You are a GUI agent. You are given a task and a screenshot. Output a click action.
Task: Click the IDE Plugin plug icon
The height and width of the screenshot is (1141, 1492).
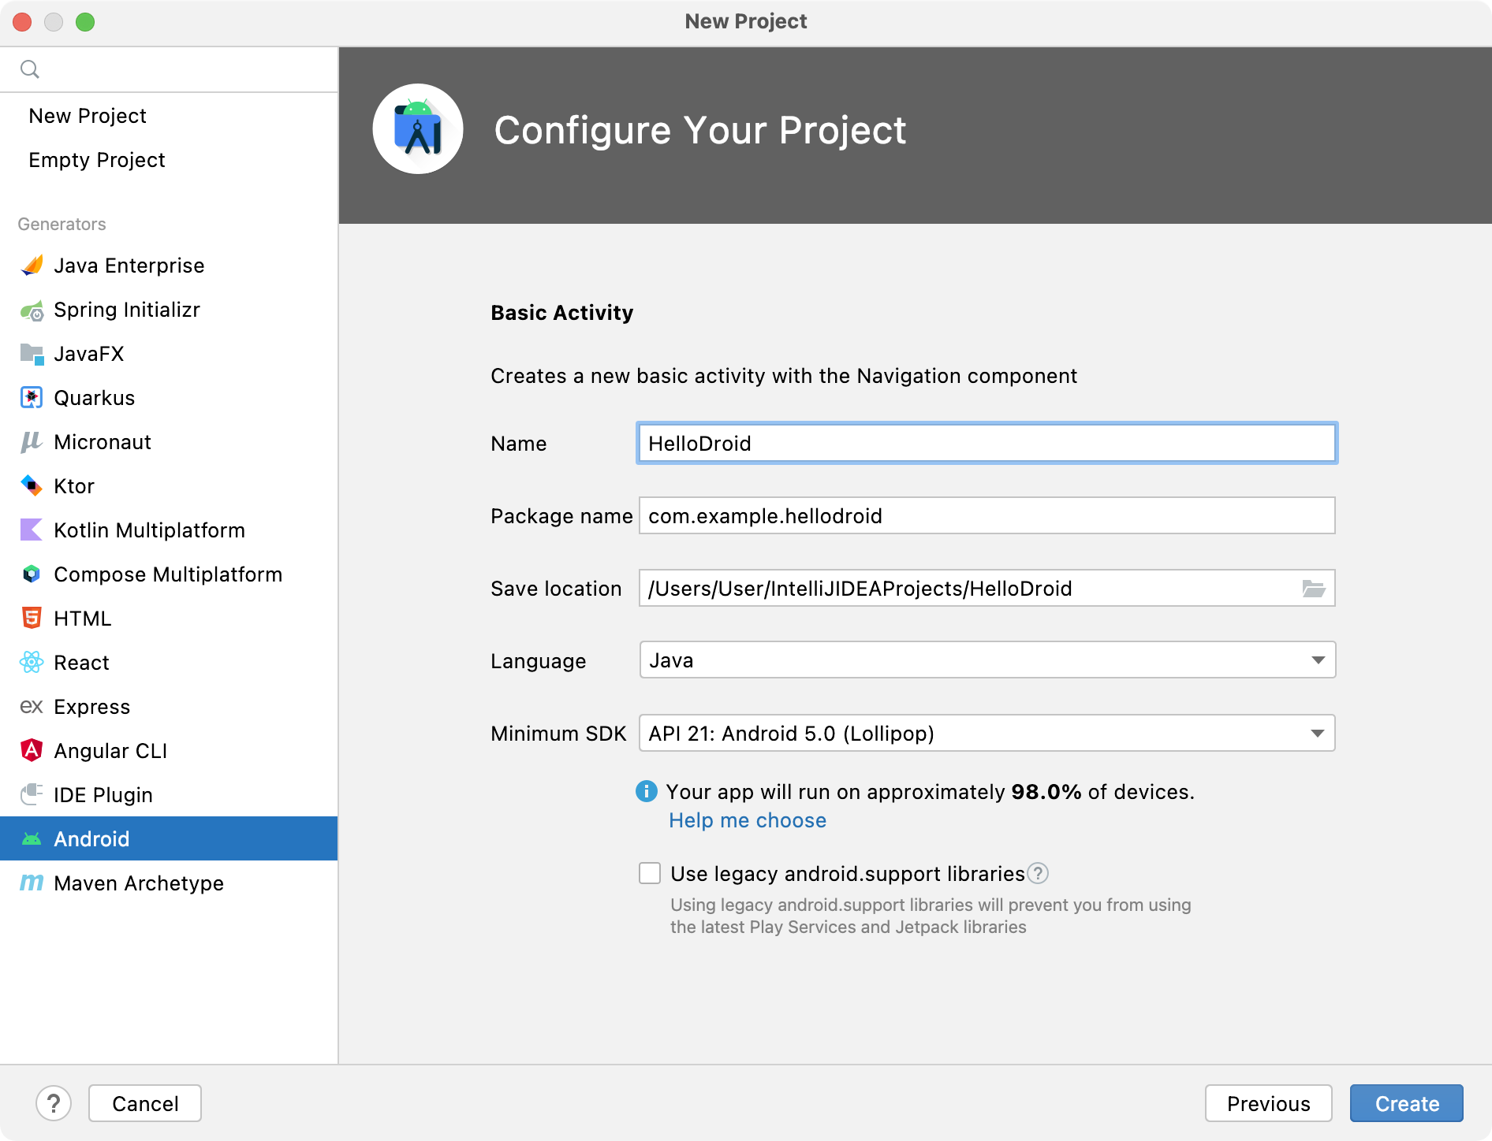32,793
